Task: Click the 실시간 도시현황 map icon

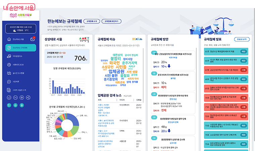Action: (9, 73)
